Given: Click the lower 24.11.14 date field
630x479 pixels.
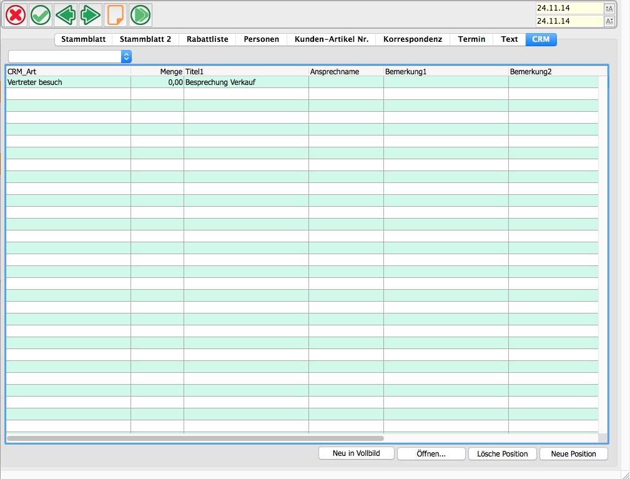Looking at the screenshot, I should pyautogui.click(x=569, y=21).
